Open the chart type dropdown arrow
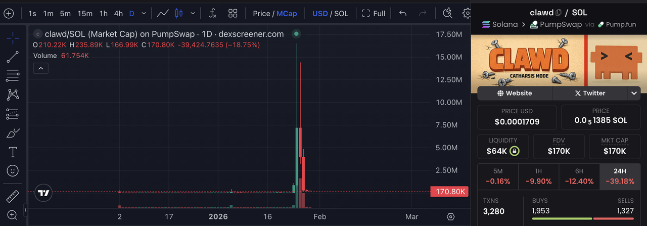The height and width of the screenshot is (226, 647). (192, 13)
